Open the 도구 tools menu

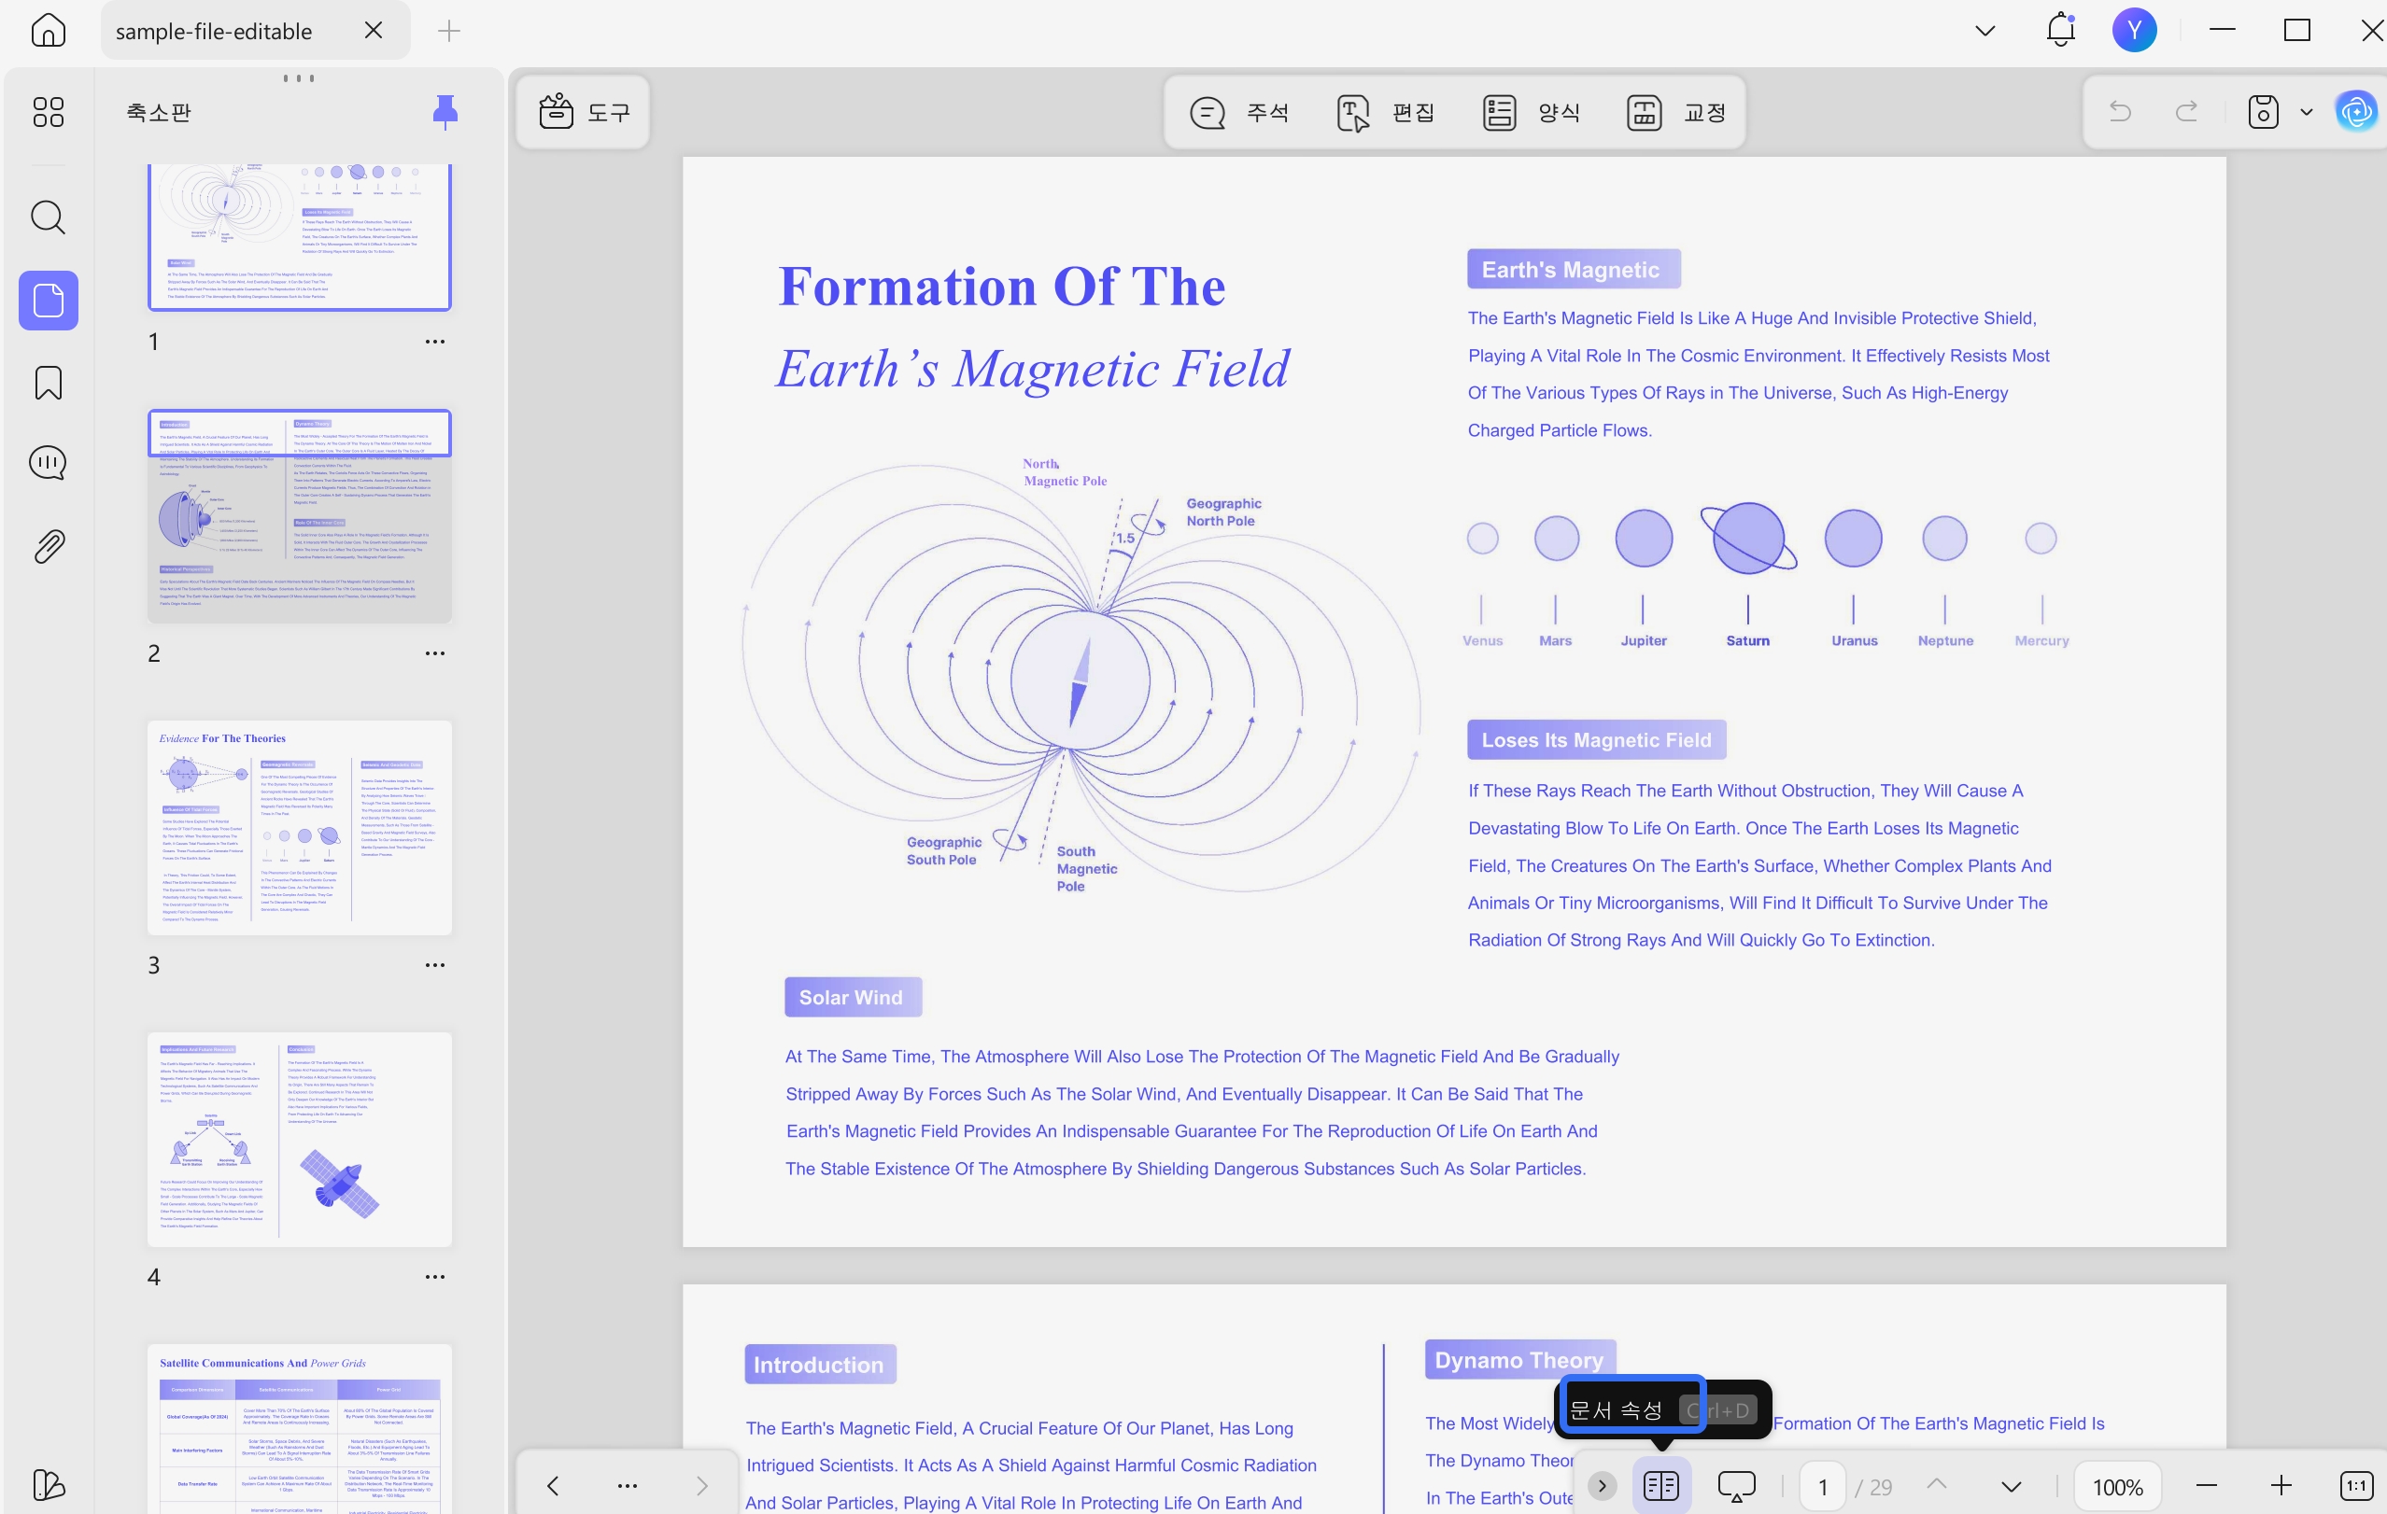tap(584, 112)
